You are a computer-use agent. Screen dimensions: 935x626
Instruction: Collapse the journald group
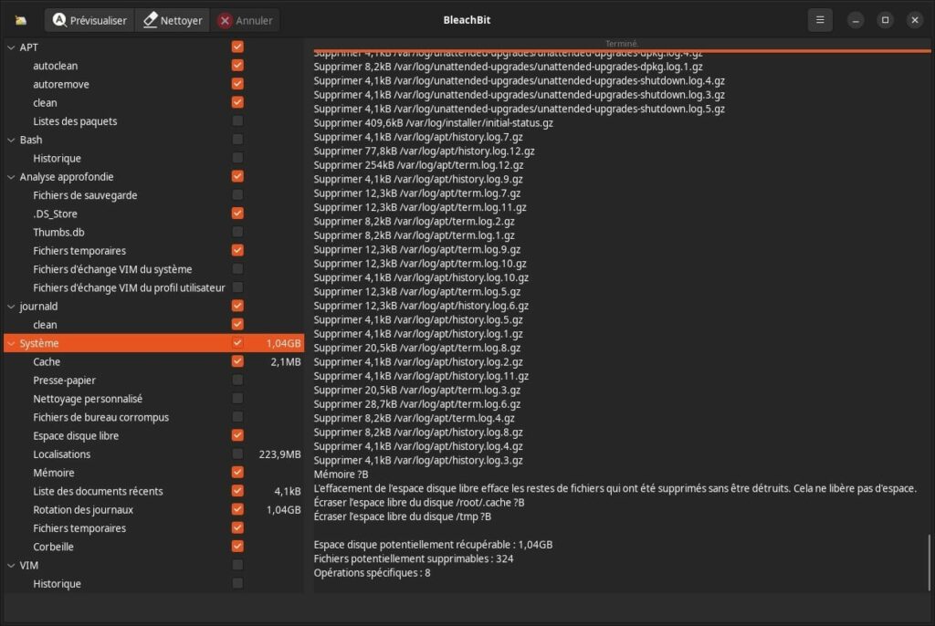(x=11, y=306)
